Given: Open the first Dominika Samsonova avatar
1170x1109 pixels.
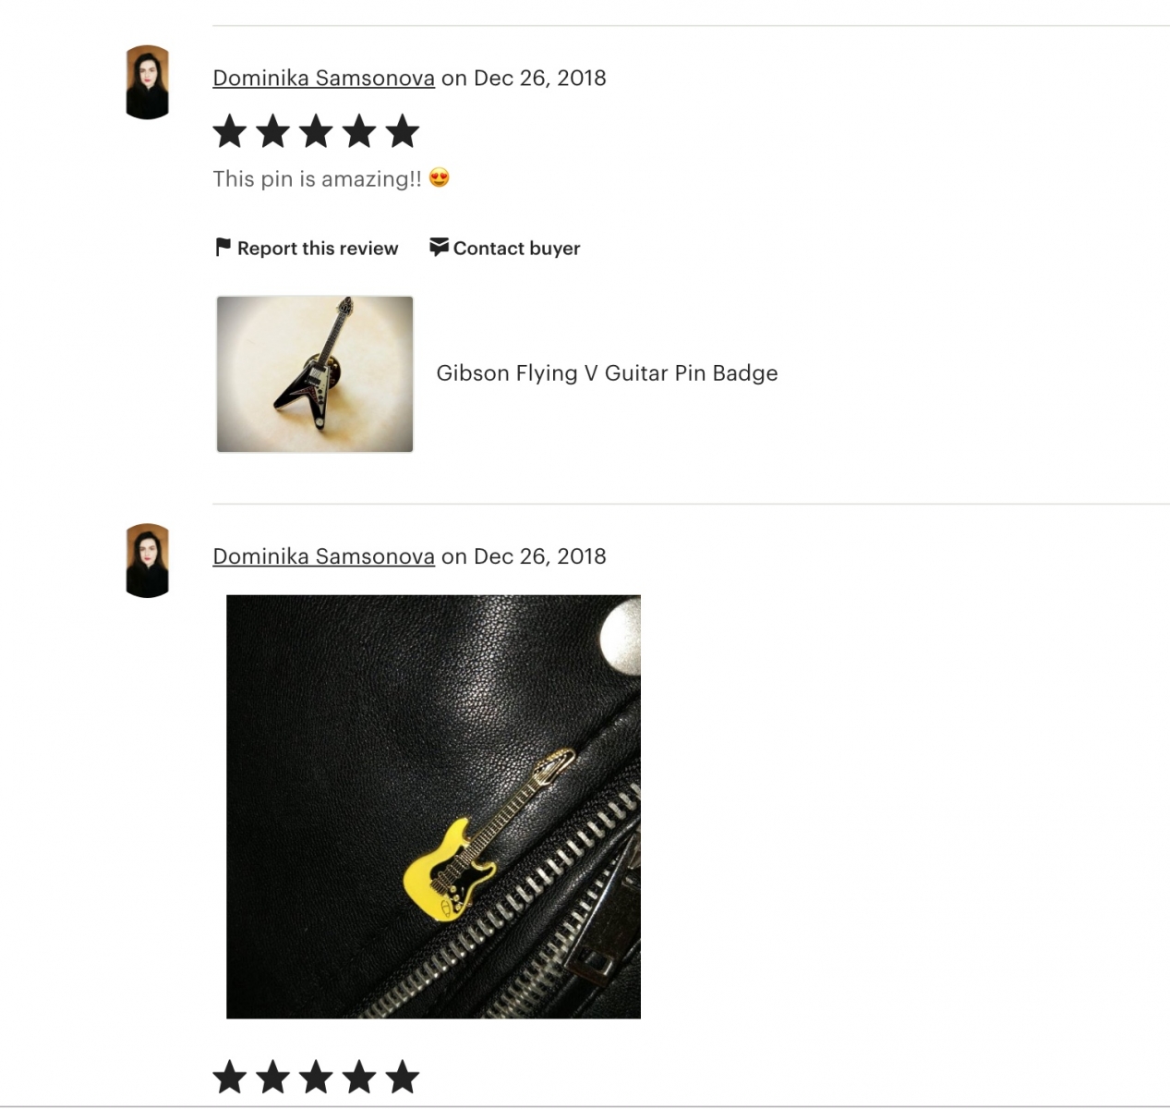Looking at the screenshot, I should [147, 82].
